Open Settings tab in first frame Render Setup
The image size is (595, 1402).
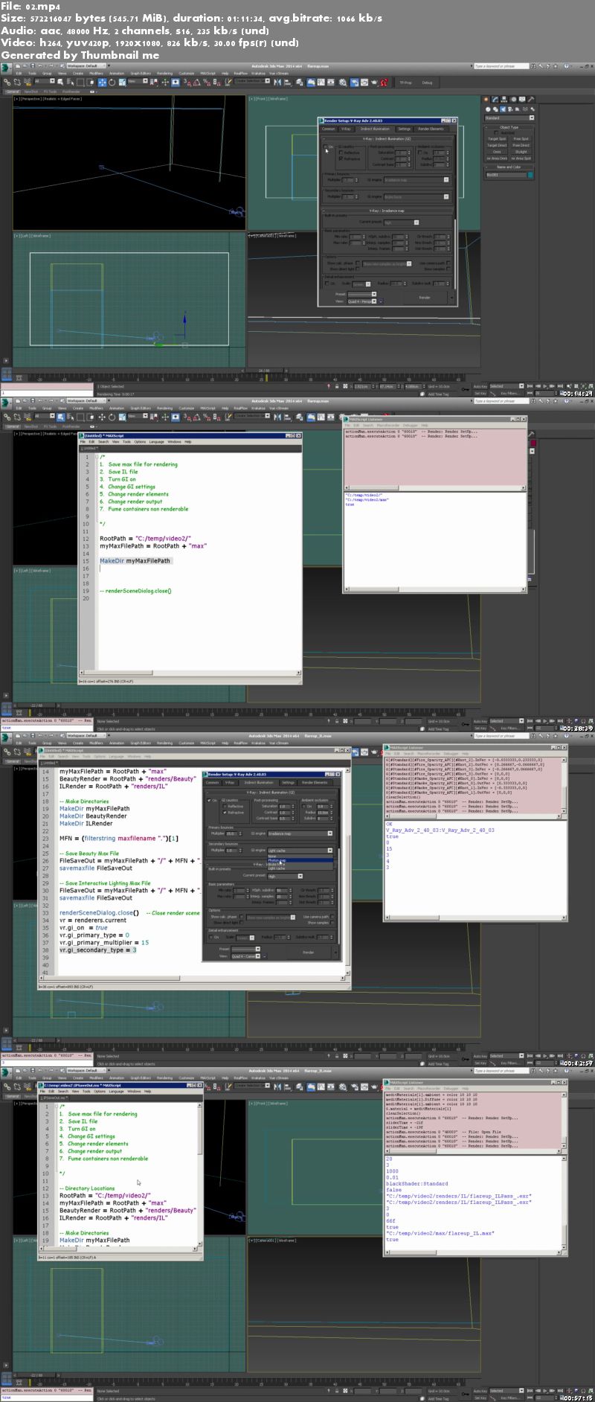tap(404, 129)
